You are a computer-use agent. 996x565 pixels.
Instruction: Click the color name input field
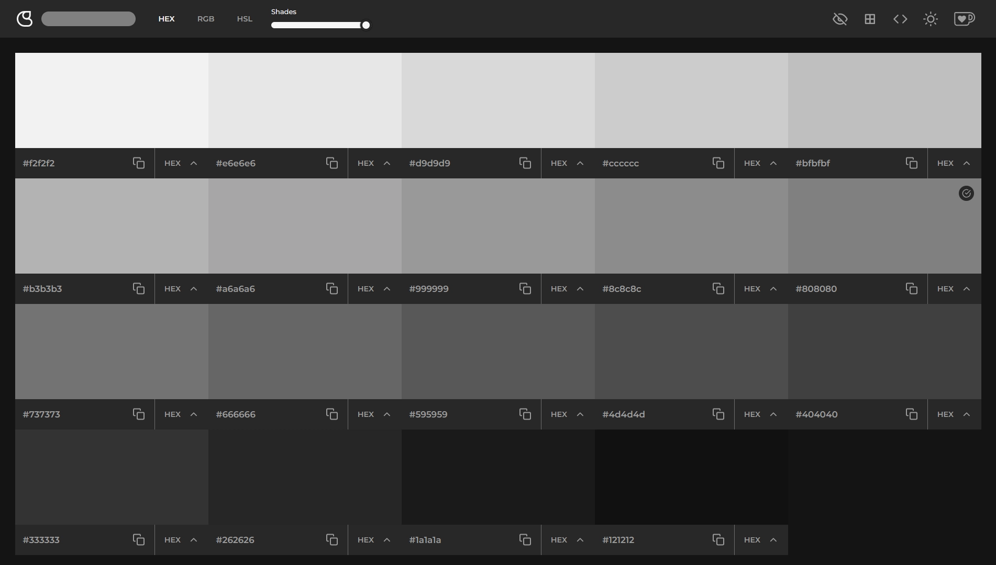point(88,18)
